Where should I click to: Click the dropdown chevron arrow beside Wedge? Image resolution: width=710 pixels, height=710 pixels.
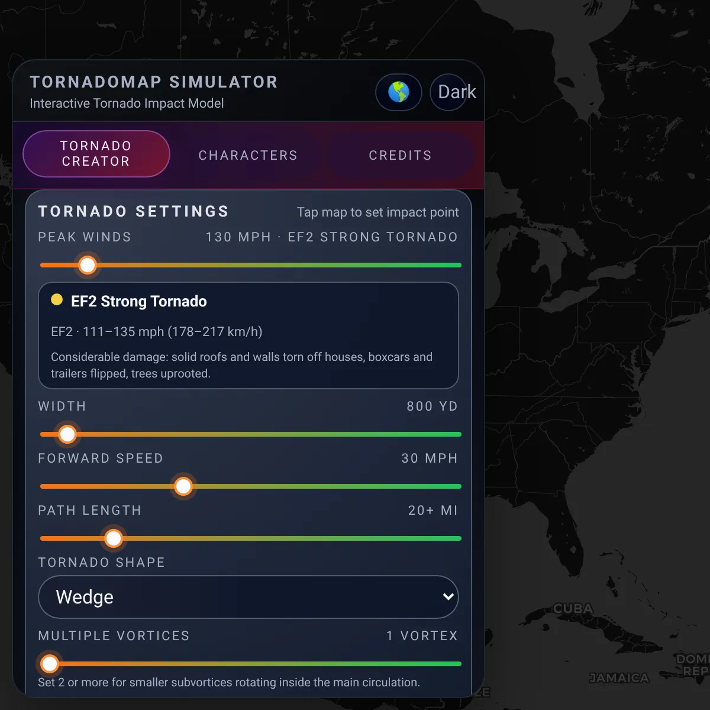pyautogui.click(x=448, y=597)
